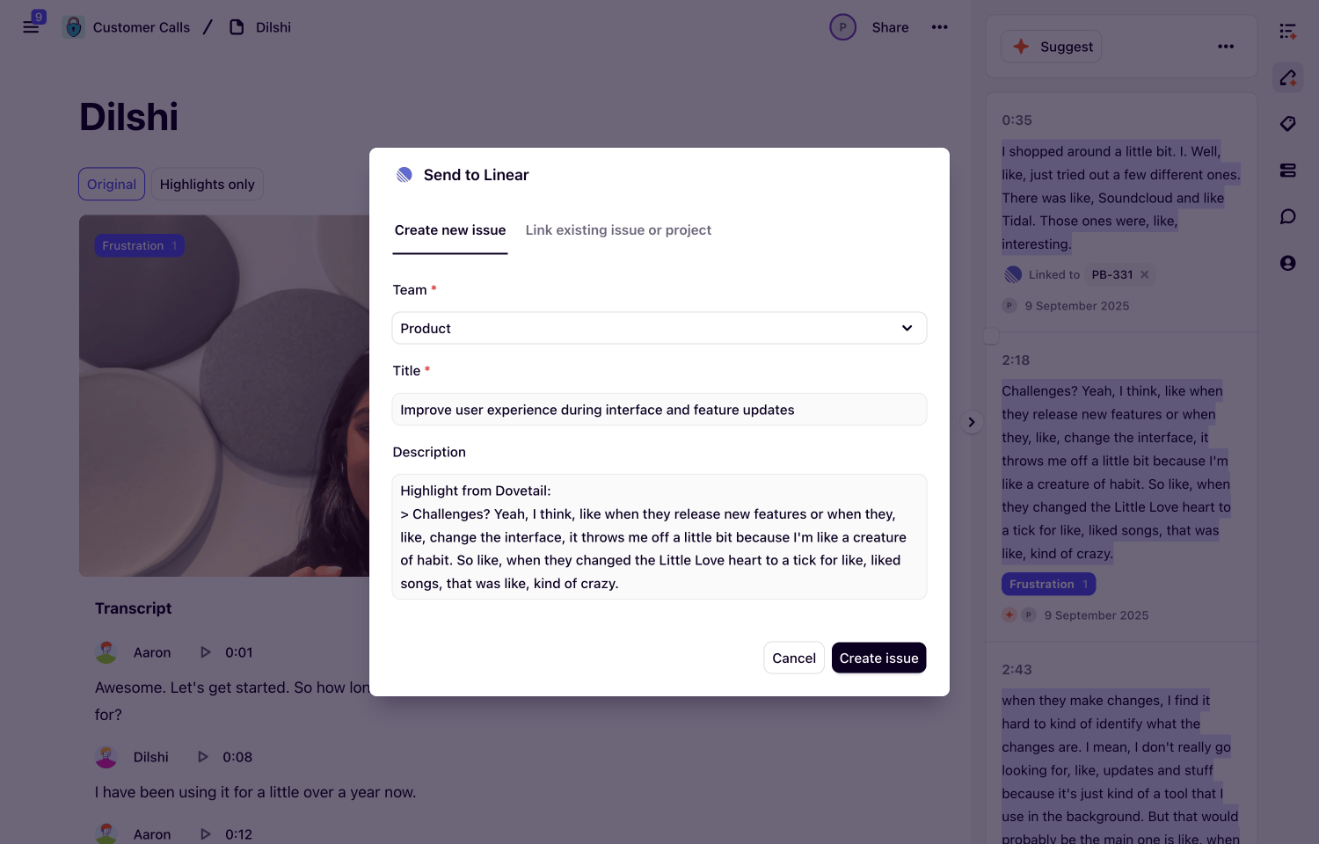Screen dimensions: 1319x844
Task: Select the Highlights only view
Action: click(208, 185)
